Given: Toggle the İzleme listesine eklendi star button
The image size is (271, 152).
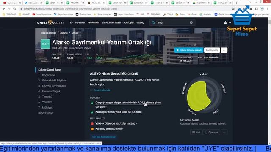Looking at the screenshot, I should pos(189,50).
